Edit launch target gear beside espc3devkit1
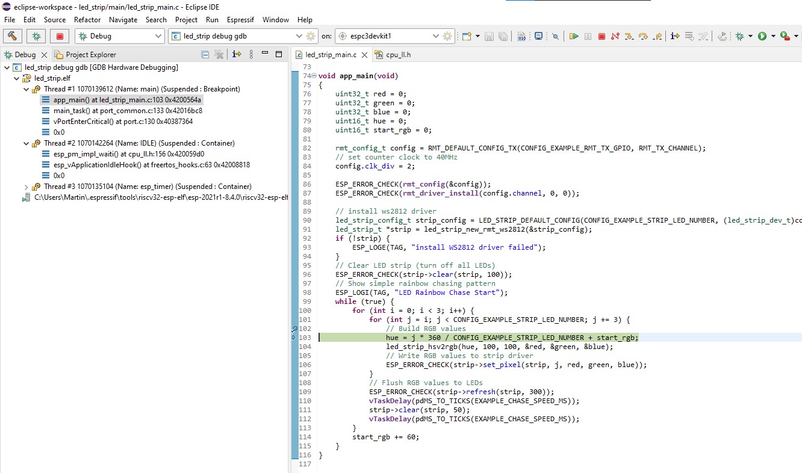802x473 pixels. 448,36
